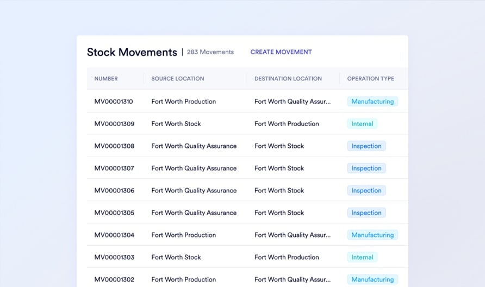
Task: Open movement MV00001302
Action: tap(114, 279)
